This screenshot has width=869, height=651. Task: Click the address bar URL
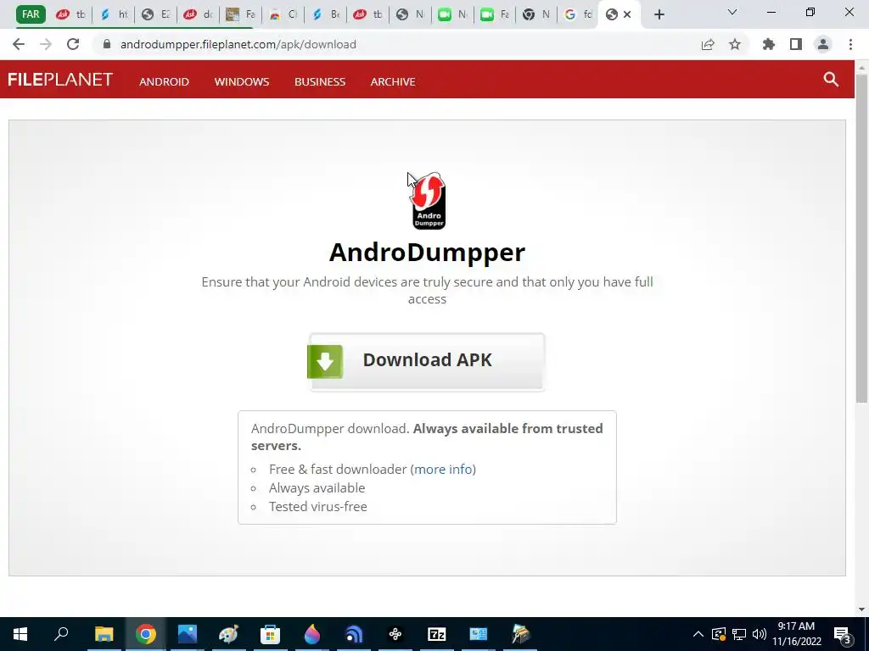238,44
